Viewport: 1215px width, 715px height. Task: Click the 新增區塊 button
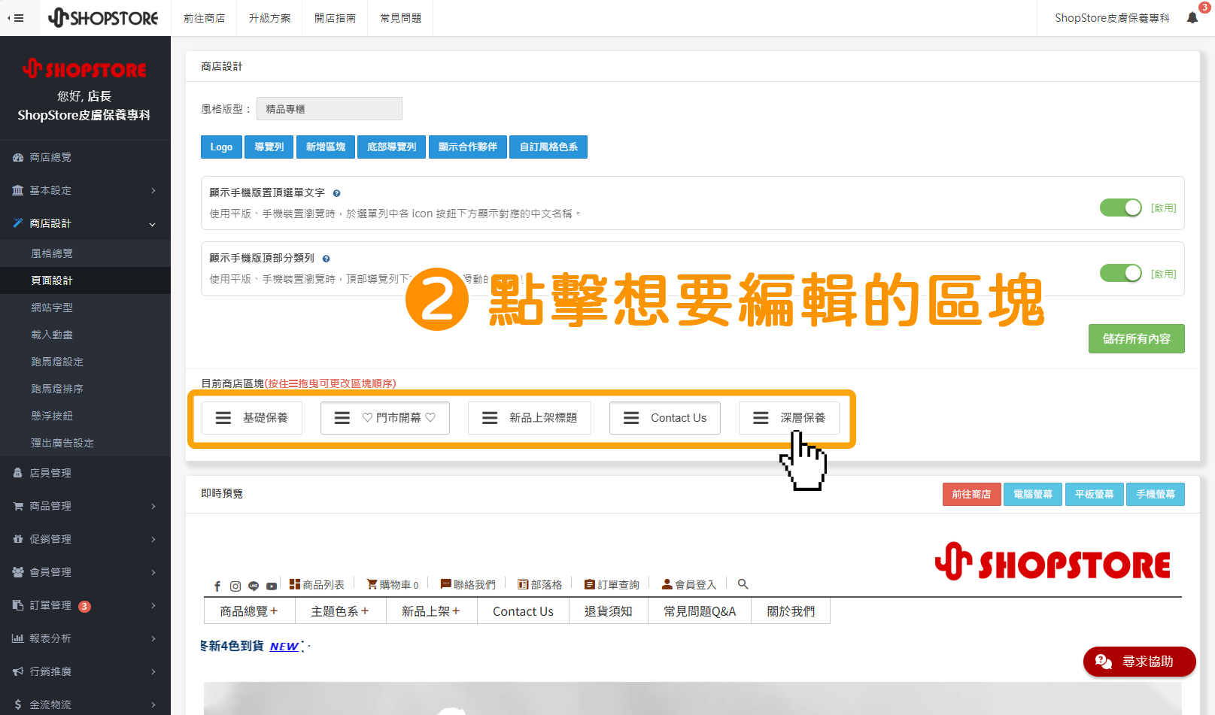click(x=325, y=147)
